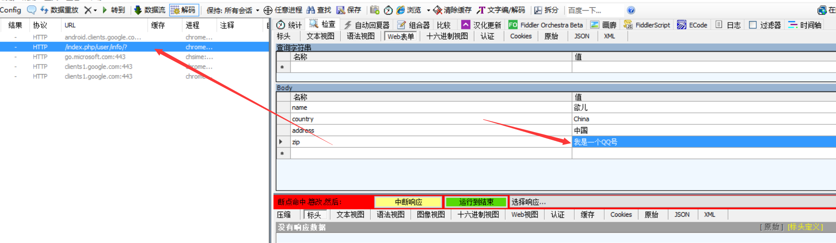Click the stopwatch timer toolbar icon
This screenshot has height=243, width=836.
click(388, 10)
